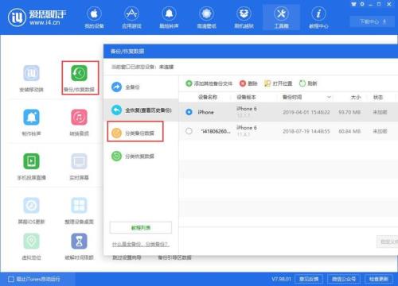Launch the 手机投屏直播 screen cast tool

point(31,167)
